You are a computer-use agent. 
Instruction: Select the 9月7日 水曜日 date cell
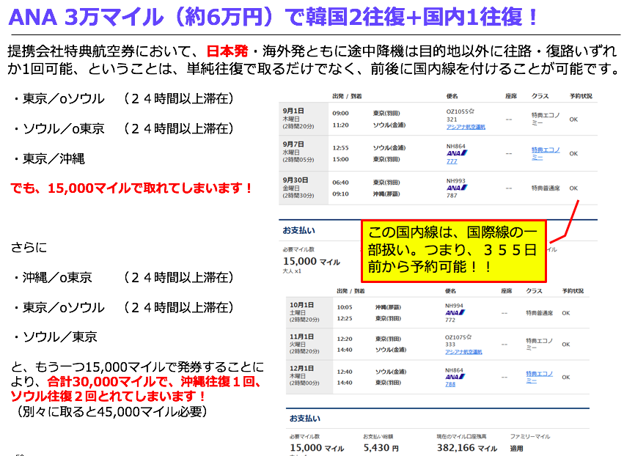pos(304,152)
